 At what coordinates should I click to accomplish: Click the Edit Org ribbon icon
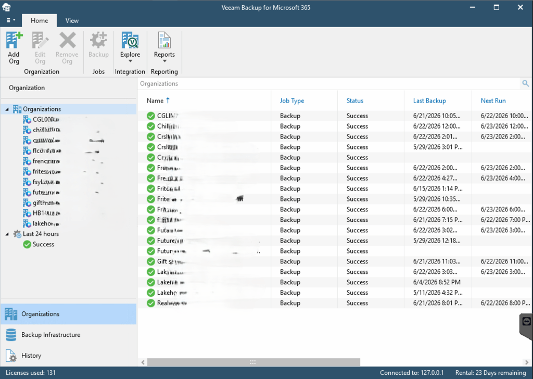click(x=40, y=41)
